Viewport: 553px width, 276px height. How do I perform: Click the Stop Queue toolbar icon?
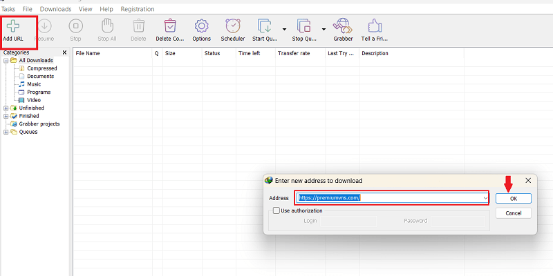click(303, 26)
